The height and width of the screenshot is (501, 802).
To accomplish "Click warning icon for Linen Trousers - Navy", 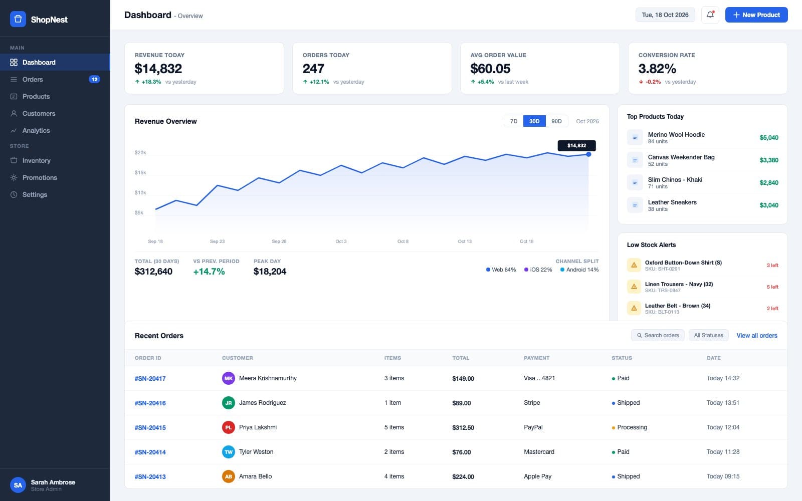I will point(634,287).
